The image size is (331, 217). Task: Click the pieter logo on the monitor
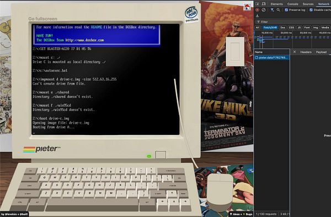click(x=42, y=149)
